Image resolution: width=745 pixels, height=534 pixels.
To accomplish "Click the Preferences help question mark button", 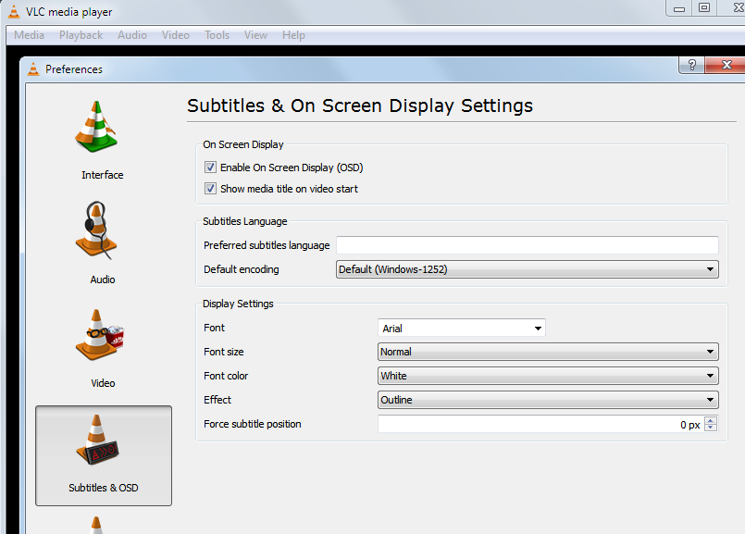I will tap(692, 65).
